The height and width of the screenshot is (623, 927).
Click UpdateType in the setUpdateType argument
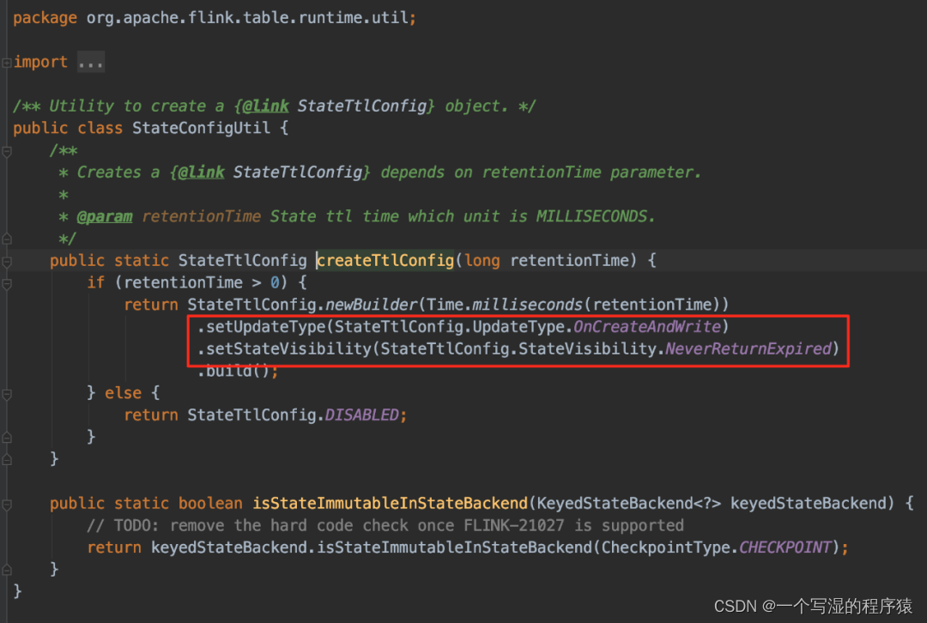click(x=518, y=327)
